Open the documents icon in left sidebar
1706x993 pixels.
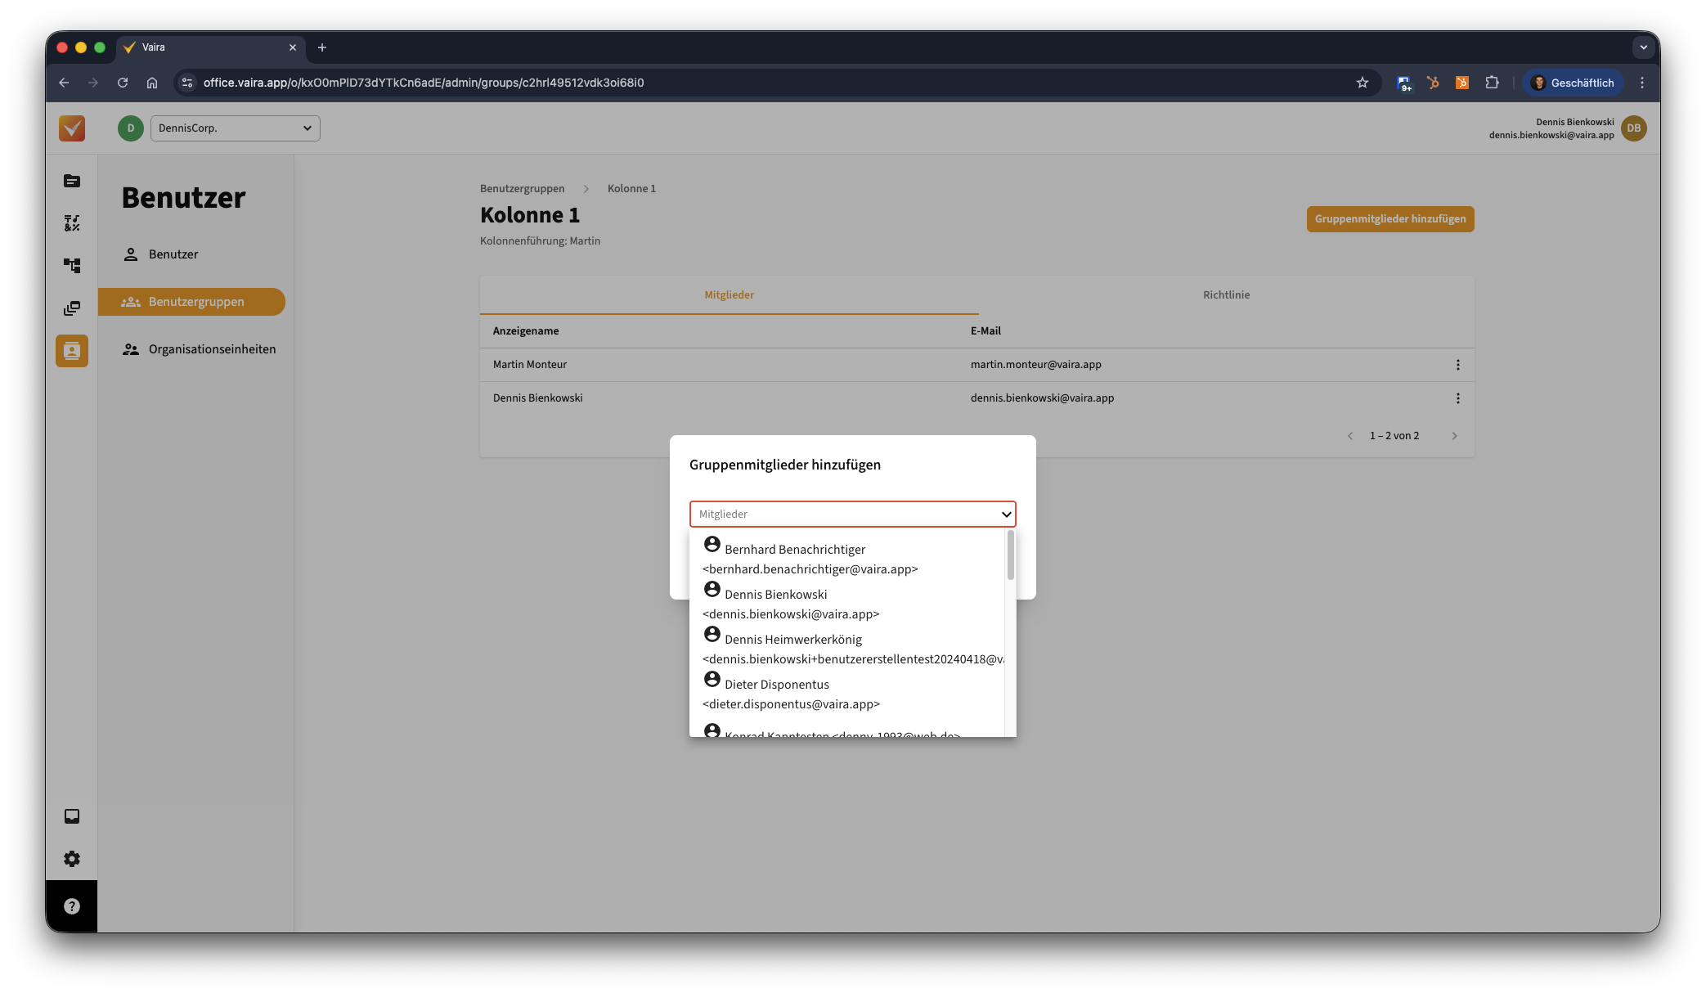pyautogui.click(x=72, y=181)
